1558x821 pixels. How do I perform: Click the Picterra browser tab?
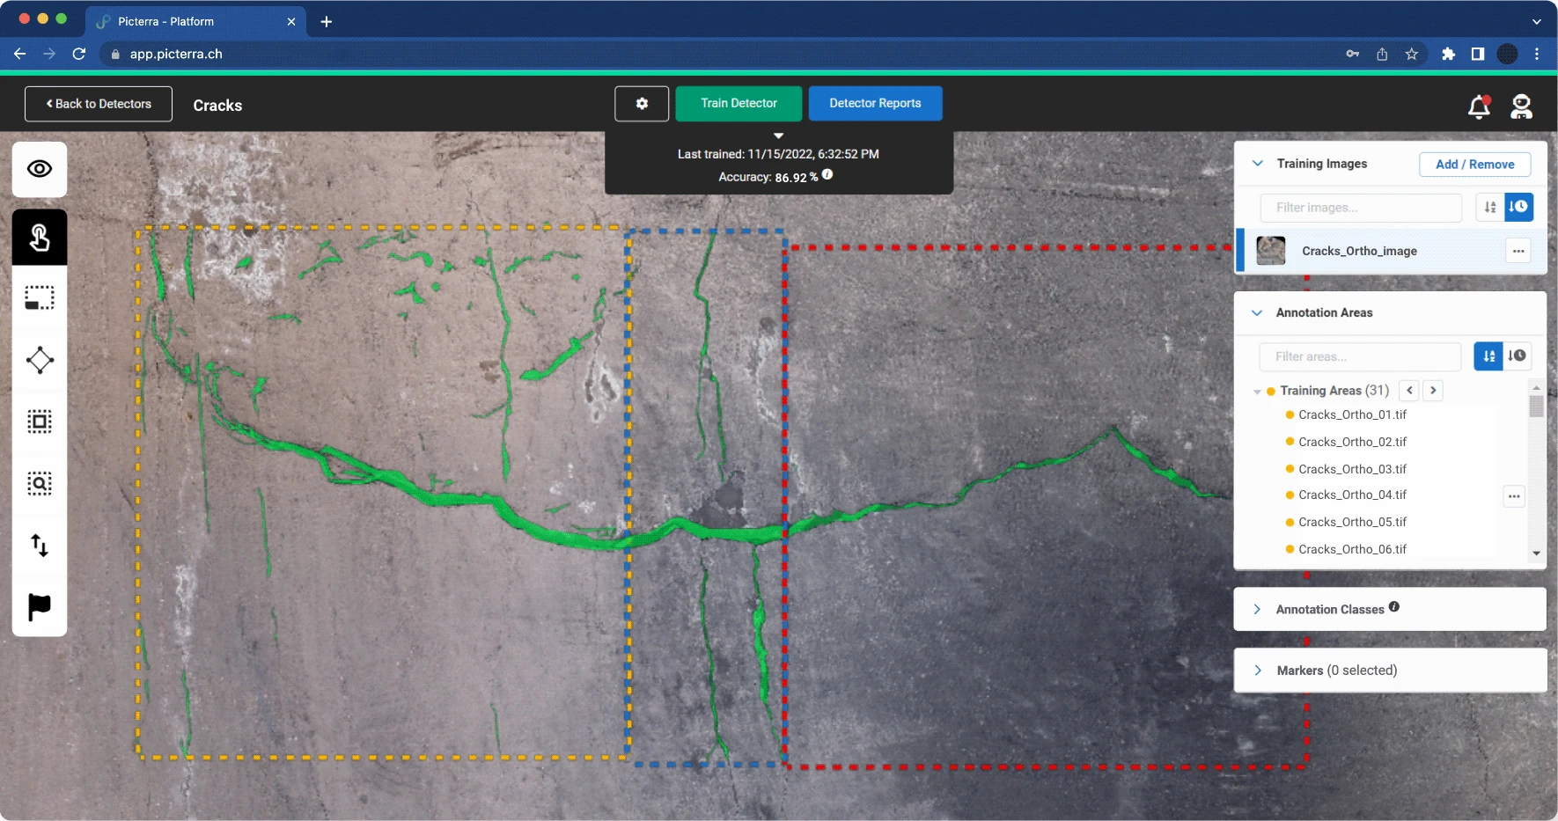(197, 21)
